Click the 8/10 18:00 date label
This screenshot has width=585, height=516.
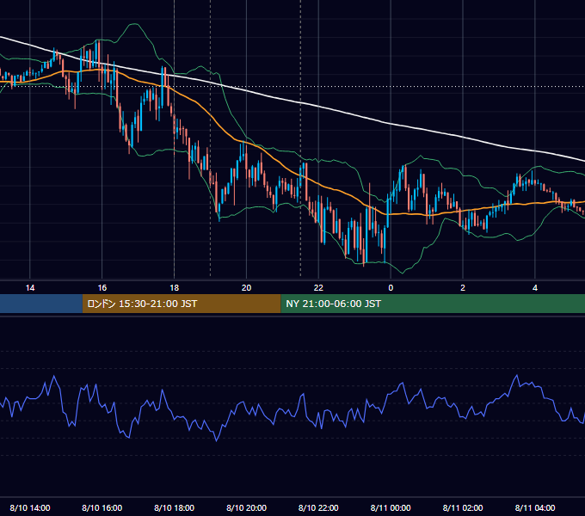tap(175, 507)
